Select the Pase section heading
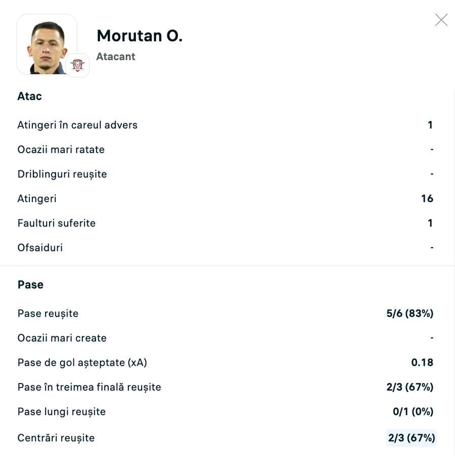This screenshot has height=463, width=455. [x=30, y=285]
